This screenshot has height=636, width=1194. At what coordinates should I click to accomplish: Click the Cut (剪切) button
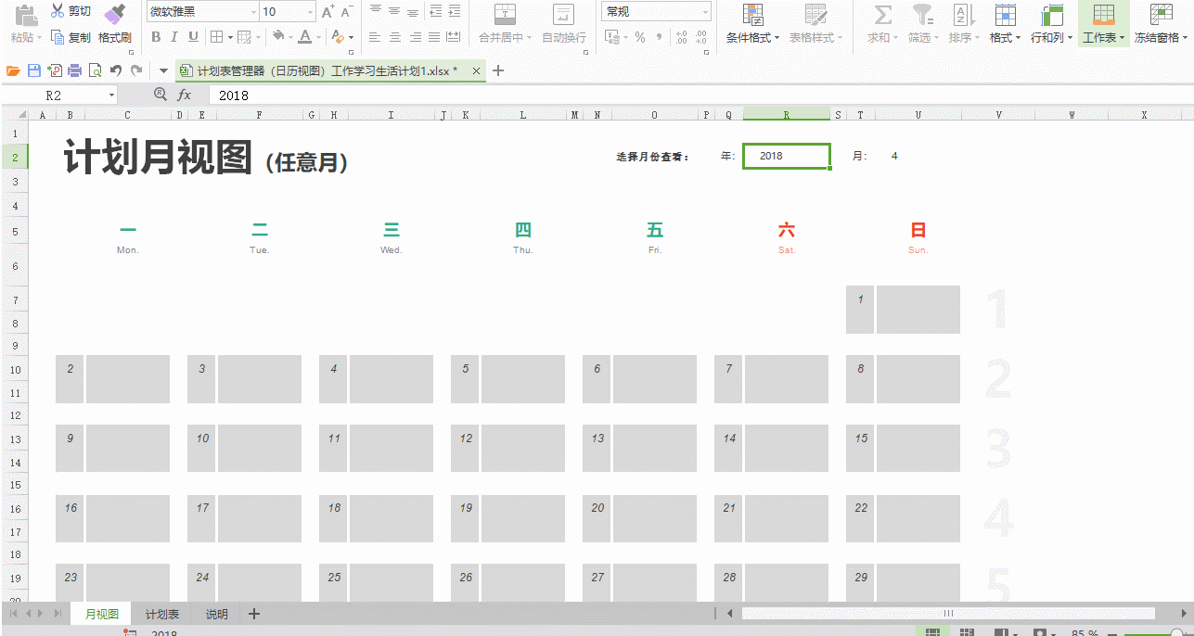click(71, 11)
